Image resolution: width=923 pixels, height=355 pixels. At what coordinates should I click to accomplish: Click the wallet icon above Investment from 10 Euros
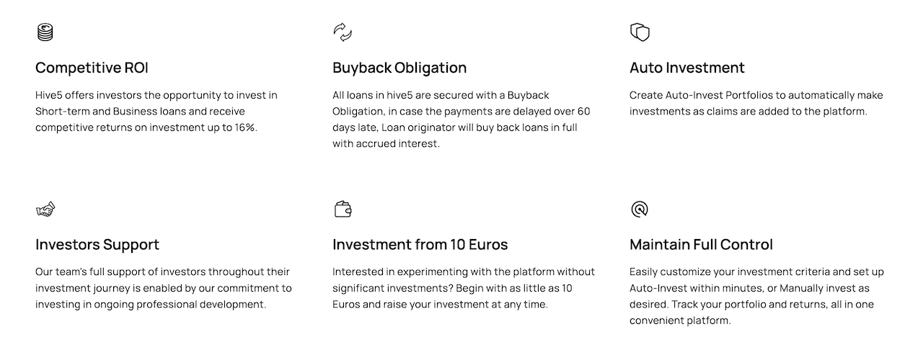343,210
